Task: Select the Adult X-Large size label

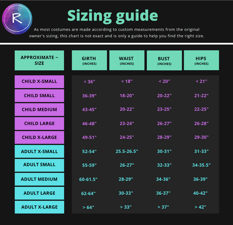Action: click(x=39, y=207)
